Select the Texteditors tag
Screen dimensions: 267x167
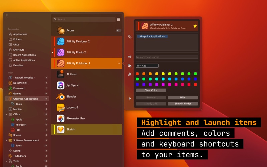pyautogui.click(x=27, y=156)
